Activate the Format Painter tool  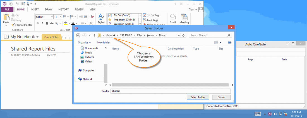coord(22,25)
